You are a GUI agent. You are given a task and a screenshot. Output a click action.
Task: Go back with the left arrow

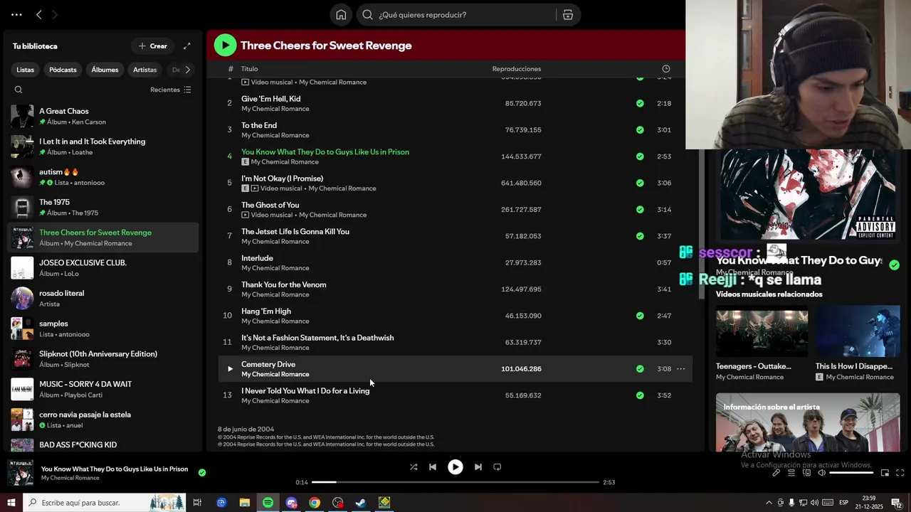[39, 14]
